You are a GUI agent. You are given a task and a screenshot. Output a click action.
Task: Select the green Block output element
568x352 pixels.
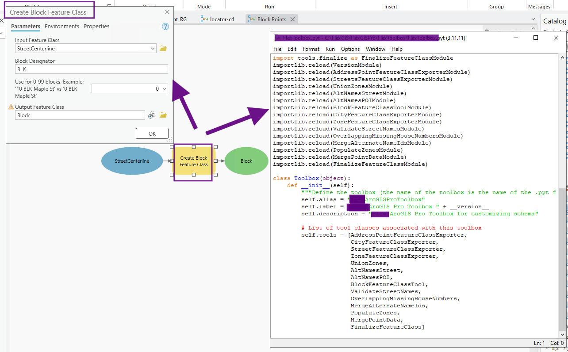click(246, 161)
